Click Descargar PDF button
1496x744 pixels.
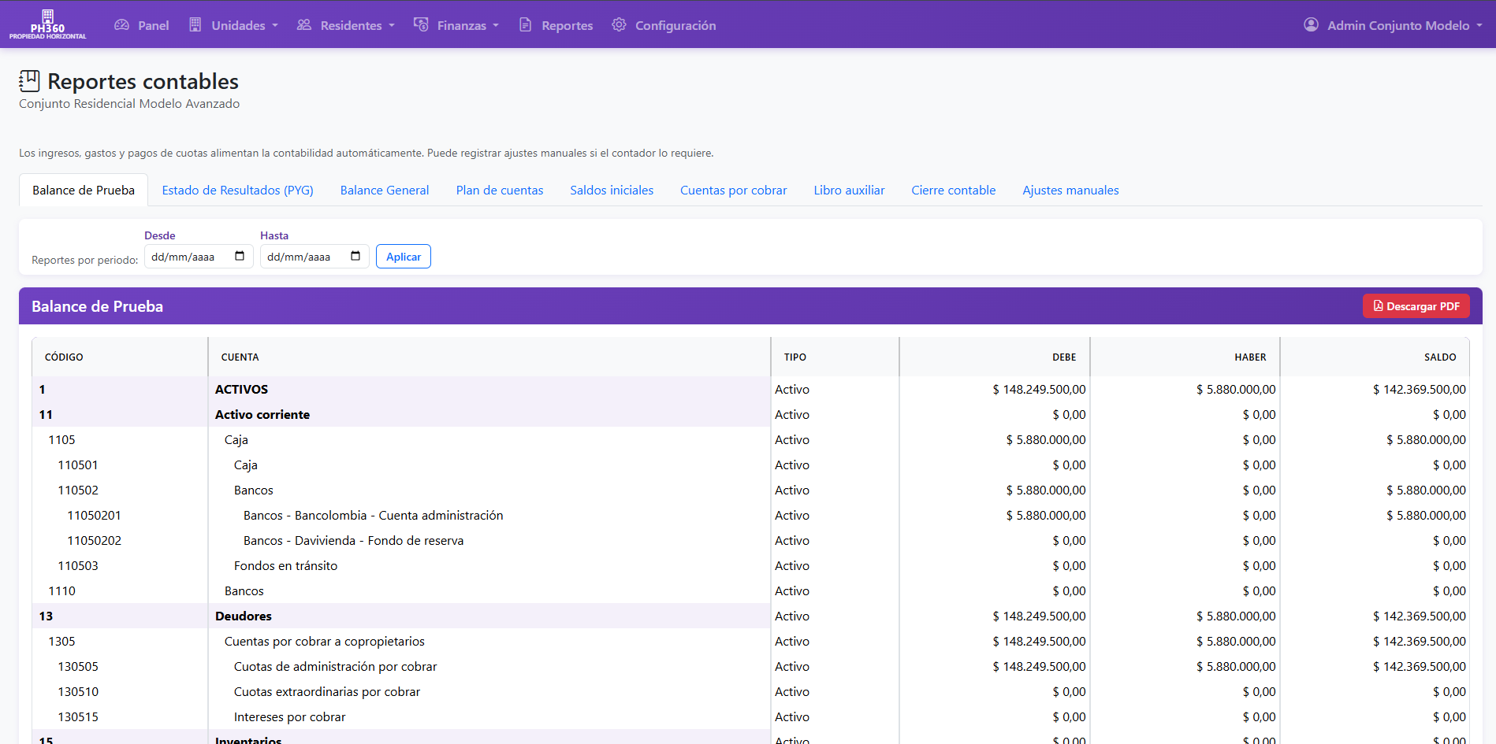(1416, 306)
